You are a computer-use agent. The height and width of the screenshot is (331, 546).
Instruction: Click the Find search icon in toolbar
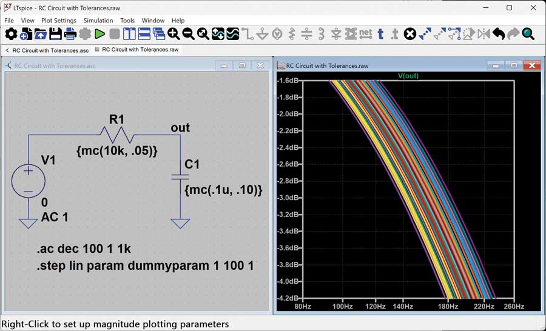[x=528, y=34]
